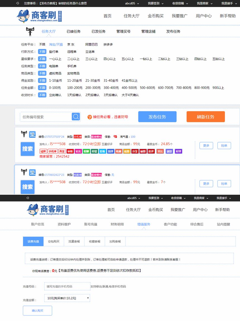The height and width of the screenshot is (321, 240).
Task: Click the 确认购买 button
Action: [37, 311]
